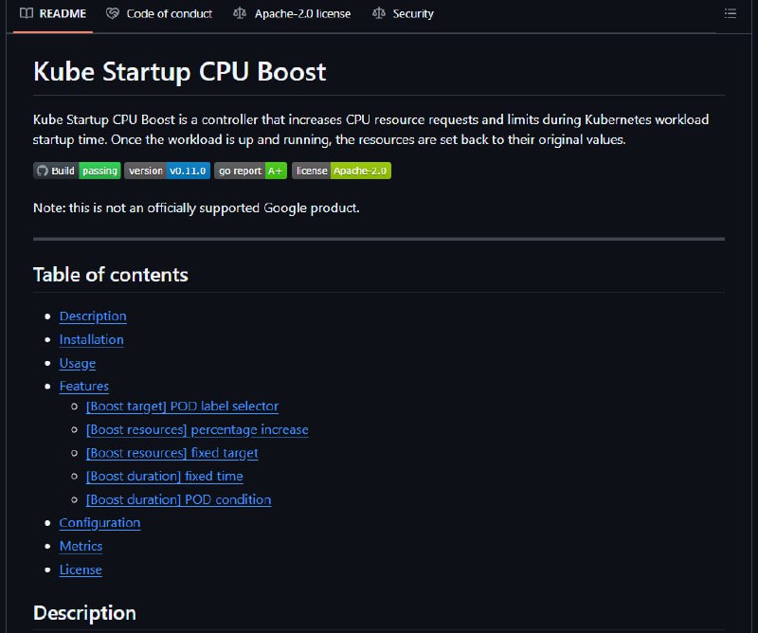Screen dimensions: 758x633
Task: Open the README outline menu icon
Action: tap(730, 13)
